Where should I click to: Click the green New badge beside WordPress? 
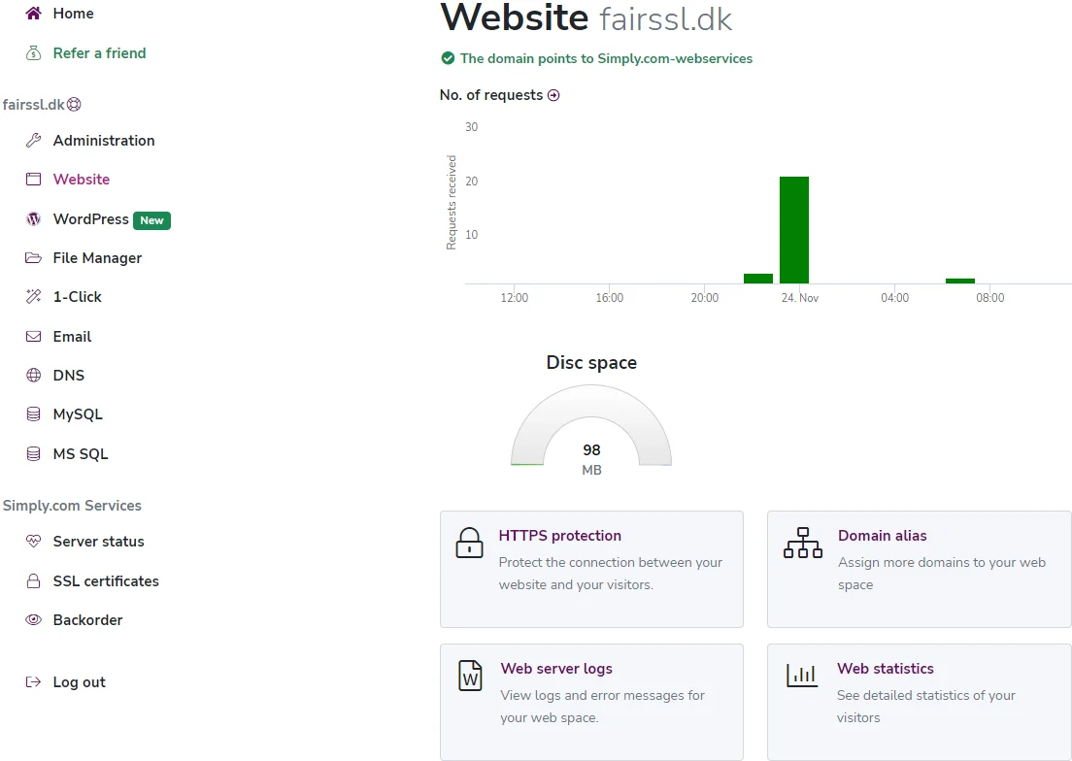[x=151, y=220]
